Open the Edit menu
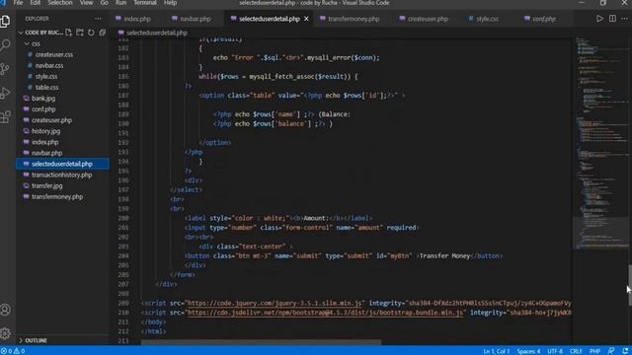The image size is (632, 355). coord(36,3)
